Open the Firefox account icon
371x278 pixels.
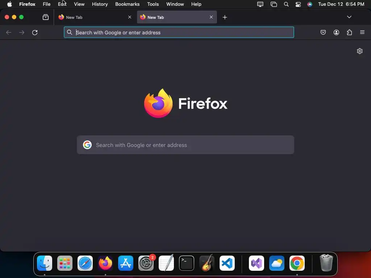click(x=336, y=32)
